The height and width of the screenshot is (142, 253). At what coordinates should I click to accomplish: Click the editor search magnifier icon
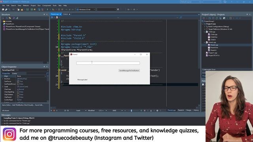(x=181, y=17)
